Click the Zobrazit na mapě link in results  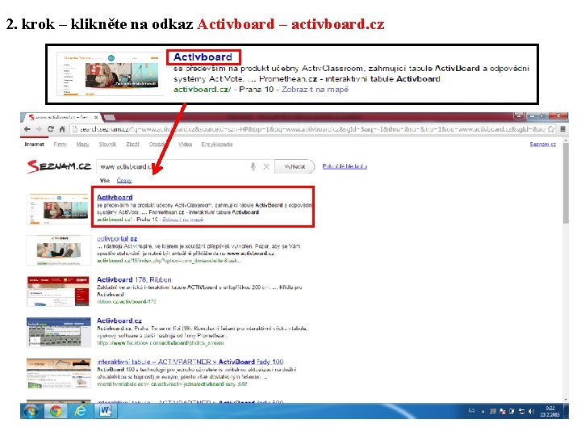point(182,219)
